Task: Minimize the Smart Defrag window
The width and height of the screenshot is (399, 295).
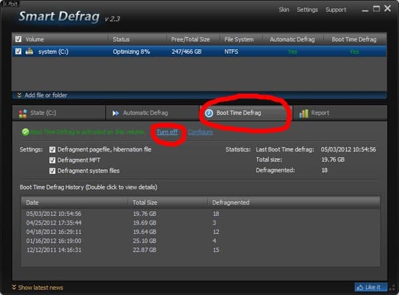Action: point(365,11)
